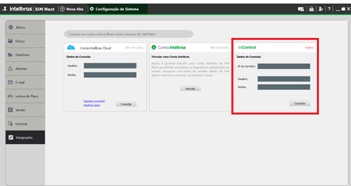Click the Esqueceu sua senha link
351x186 pixels.
(x=94, y=101)
